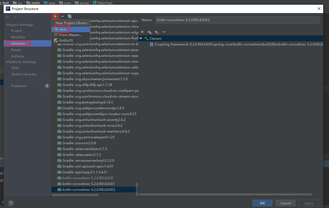The height and width of the screenshot is (208, 329).
Task: Click the copy library icon
Action: click(x=70, y=16)
